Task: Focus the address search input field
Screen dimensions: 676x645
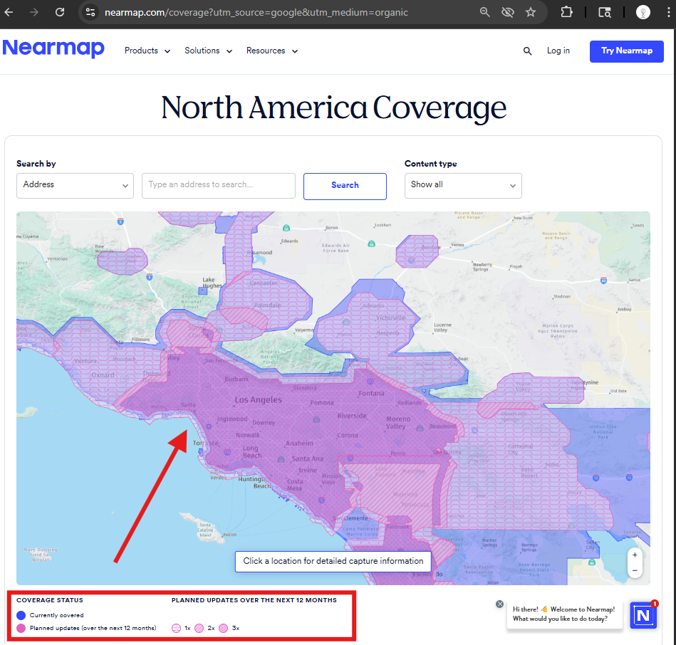Action: (219, 186)
